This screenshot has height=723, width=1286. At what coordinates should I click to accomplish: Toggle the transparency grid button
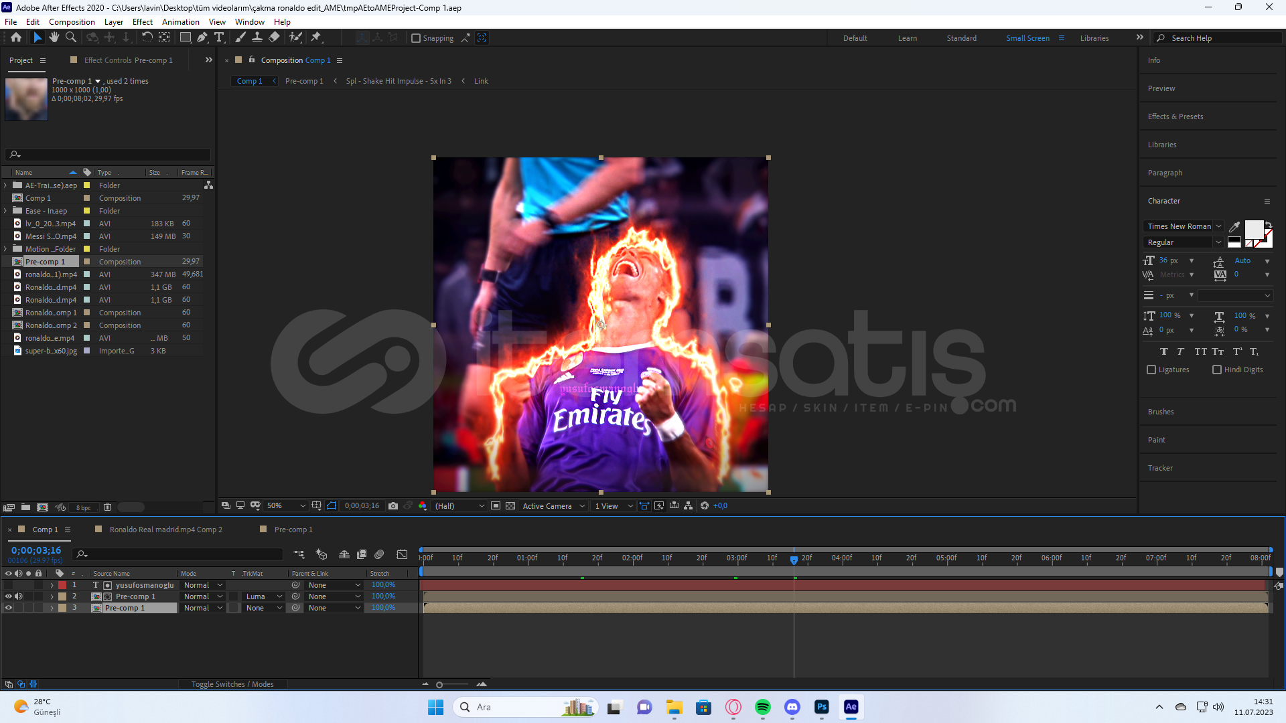510,506
